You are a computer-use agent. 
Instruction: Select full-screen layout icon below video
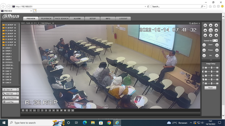[x=31, y=111]
